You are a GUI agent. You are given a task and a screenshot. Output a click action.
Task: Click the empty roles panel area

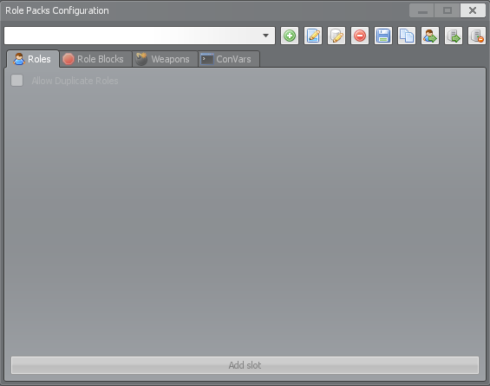[245, 219]
